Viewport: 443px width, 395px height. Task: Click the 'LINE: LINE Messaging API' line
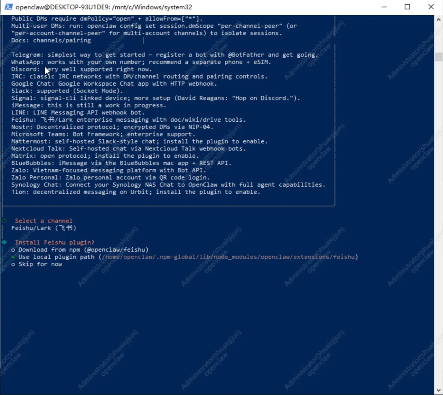point(78,113)
